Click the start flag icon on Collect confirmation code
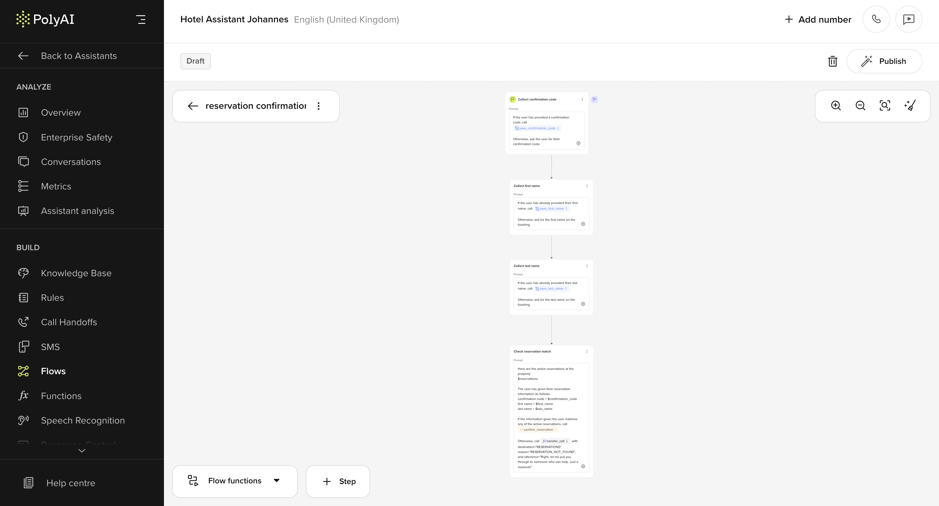Screen dimensions: 939x506 (513, 100)
